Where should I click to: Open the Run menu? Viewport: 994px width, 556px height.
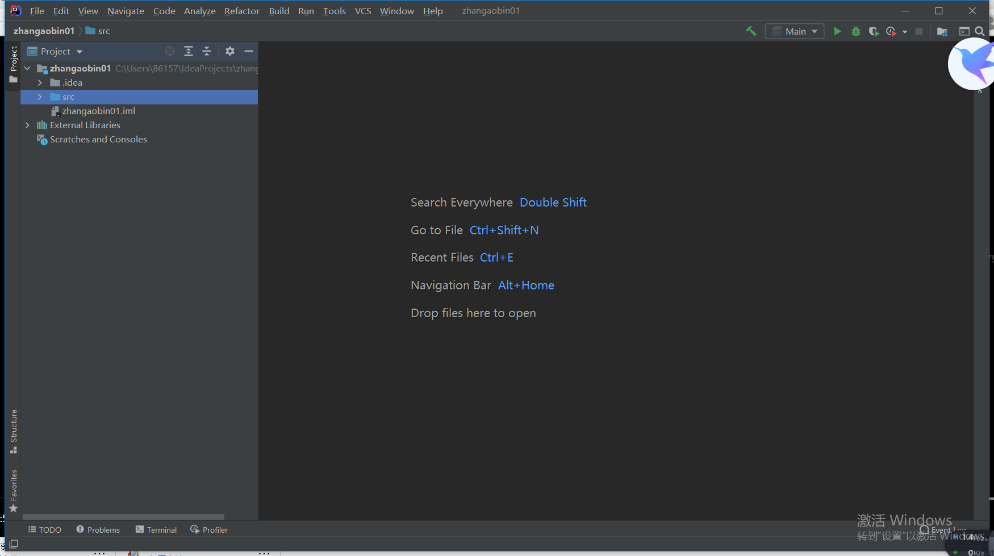pos(306,11)
